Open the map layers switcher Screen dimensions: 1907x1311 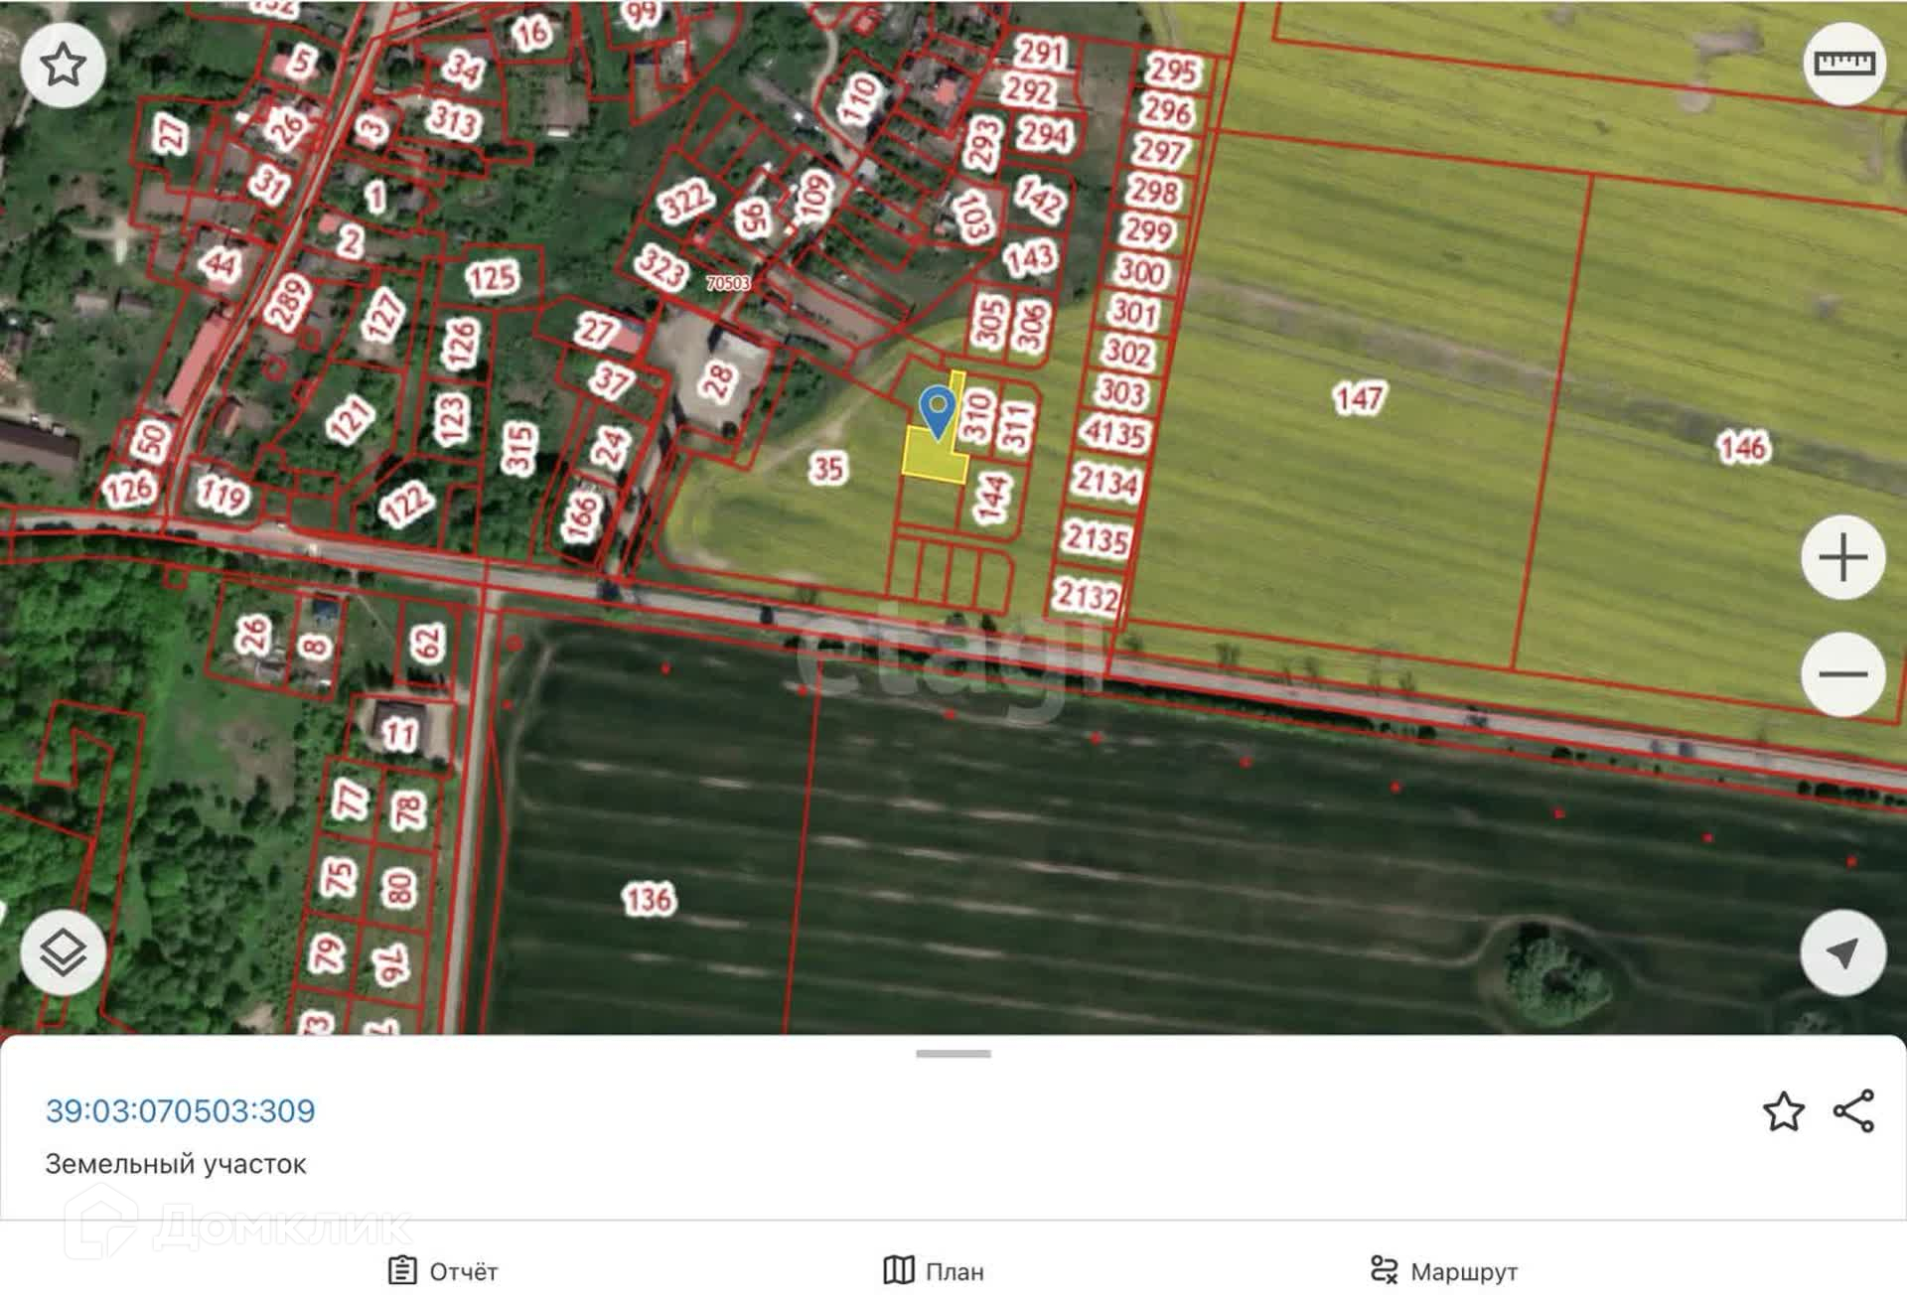point(64,951)
